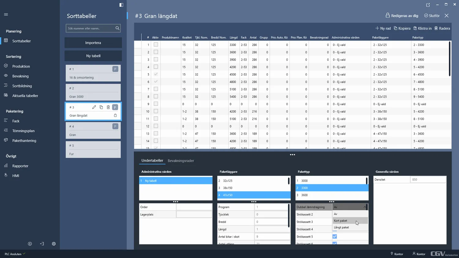Image resolution: width=459 pixels, height=258 pixels.
Task: Collapse the Sorttabeller panel with the panel icon
Action: (121, 5)
